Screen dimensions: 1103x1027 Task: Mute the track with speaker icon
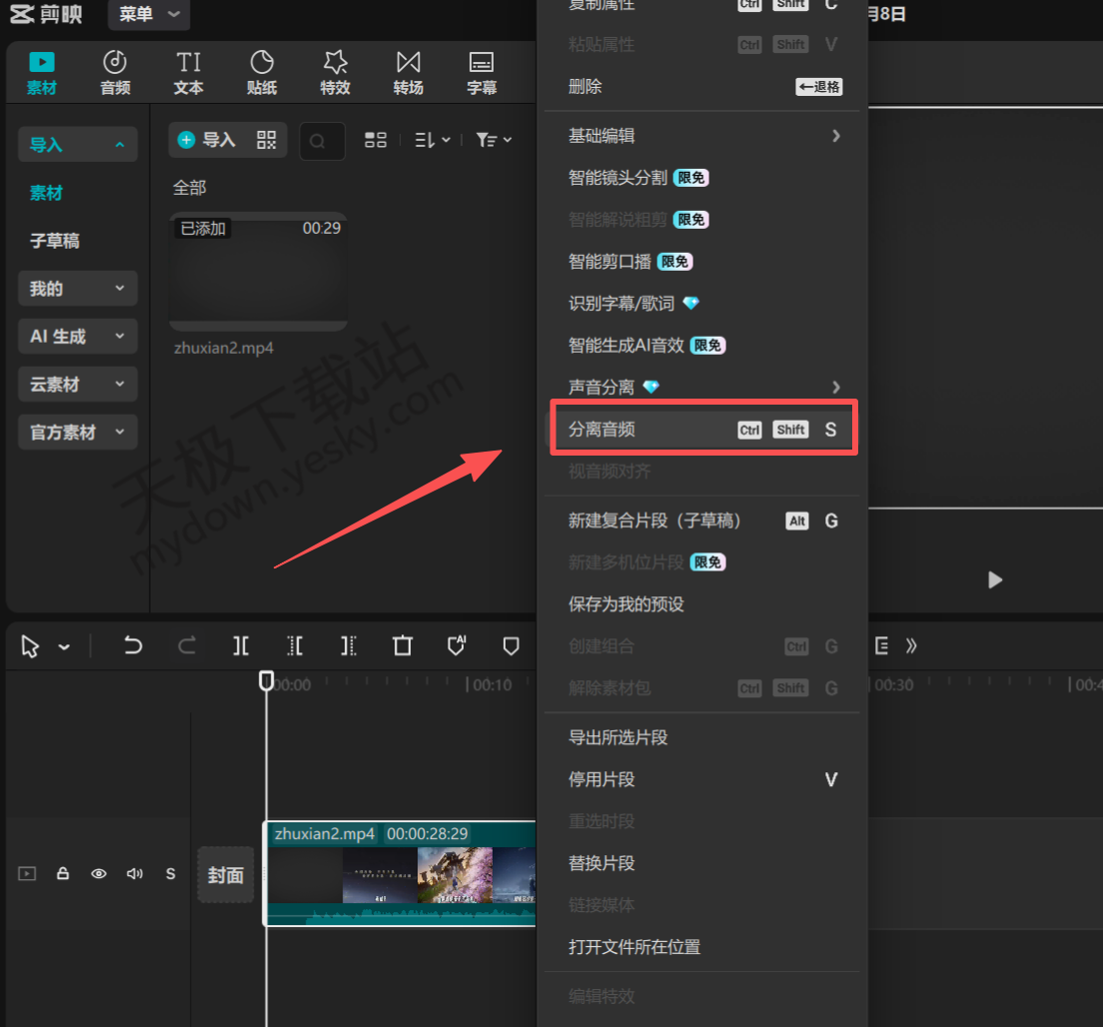135,874
